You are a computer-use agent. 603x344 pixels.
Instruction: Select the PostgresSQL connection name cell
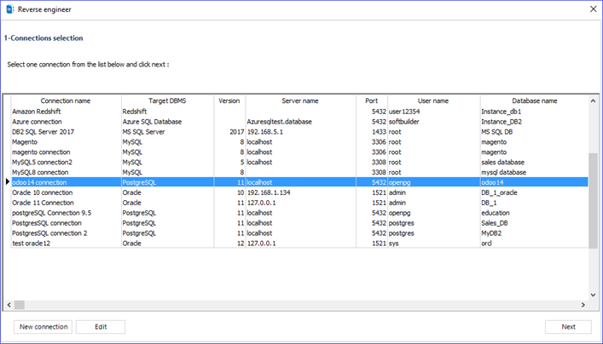click(x=66, y=223)
